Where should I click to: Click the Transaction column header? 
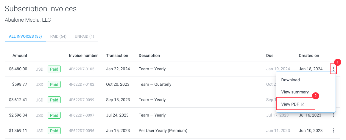click(x=117, y=55)
